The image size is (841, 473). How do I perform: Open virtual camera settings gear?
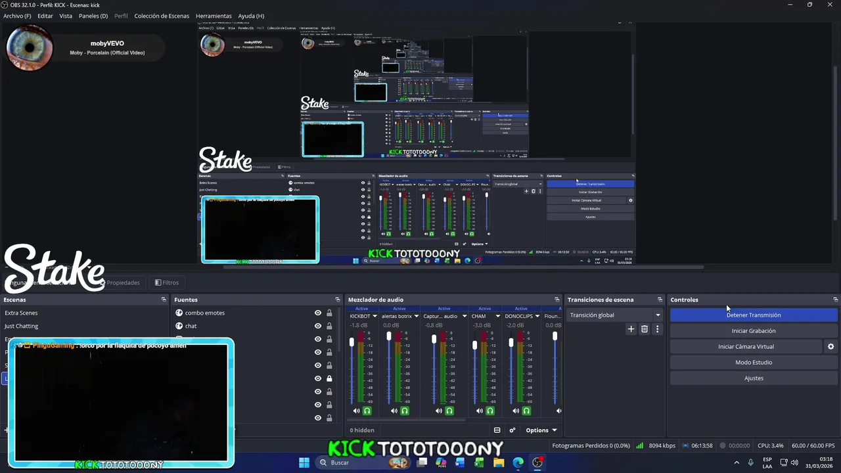coord(830,346)
